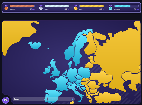
Task: Select the Gold progress bar
Action: coord(92,6)
